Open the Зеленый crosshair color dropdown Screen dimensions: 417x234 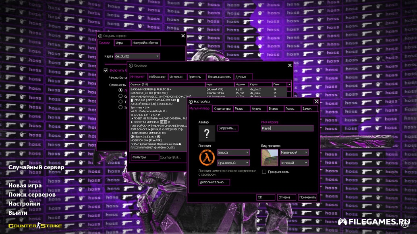[294, 162]
